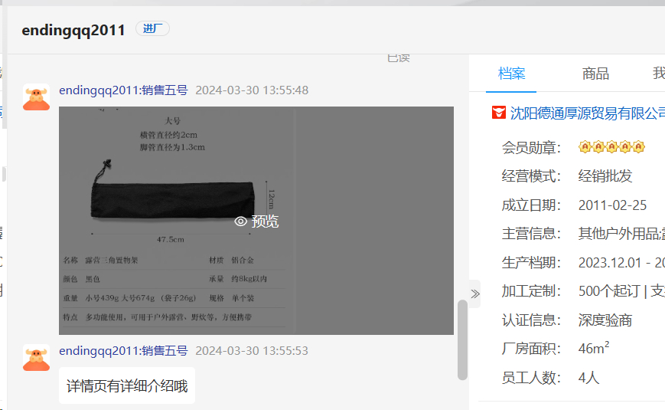
Task: Click the message 详情页有详细介绍哦
Action: tap(127, 385)
